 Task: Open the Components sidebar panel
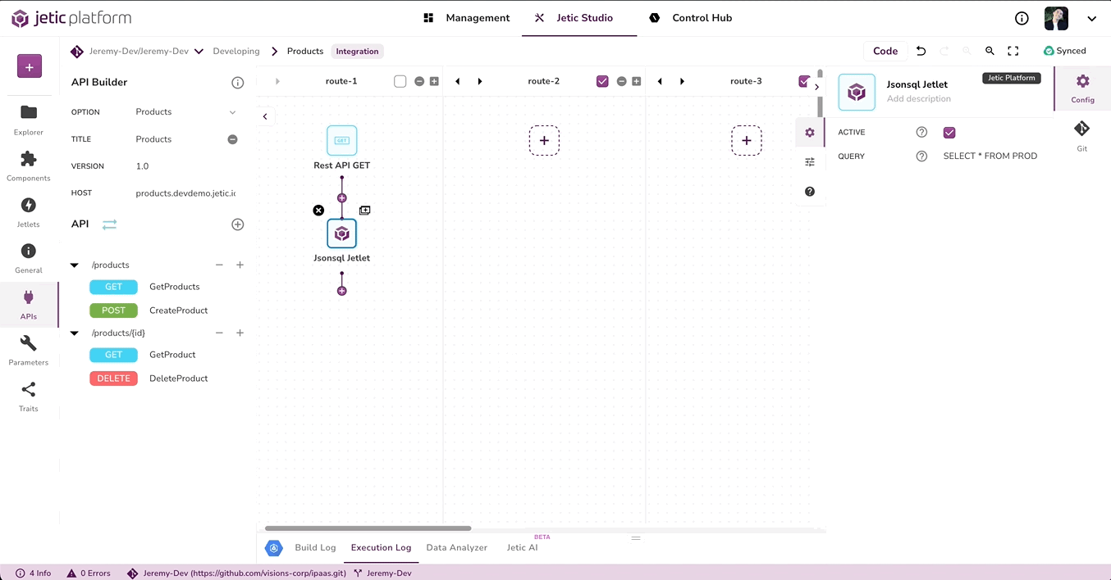click(29, 165)
